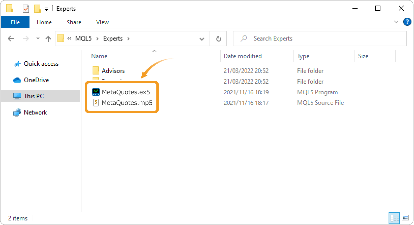Expand the ribbon with the chevron

coord(396,22)
